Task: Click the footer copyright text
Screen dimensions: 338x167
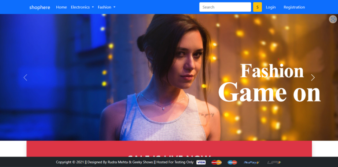Action: tap(125, 162)
